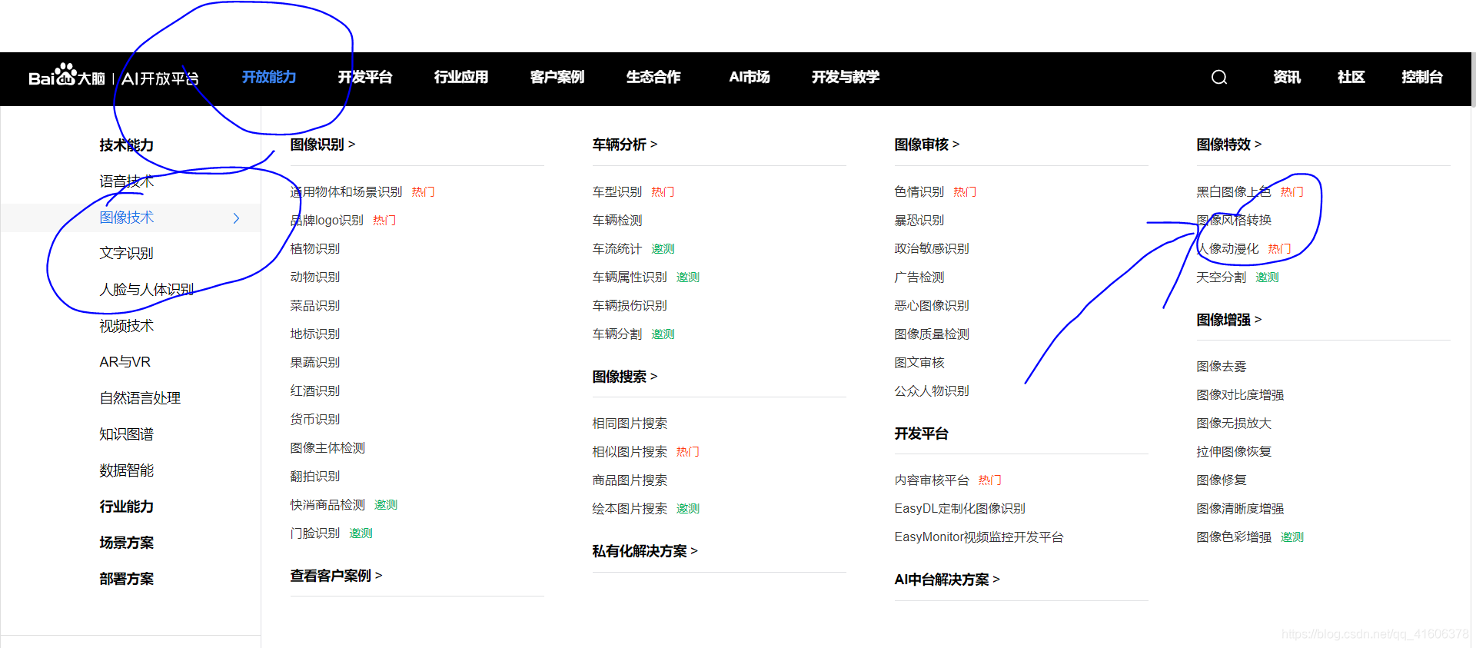
Task: Open 车流统计 link
Action: pyautogui.click(x=617, y=249)
